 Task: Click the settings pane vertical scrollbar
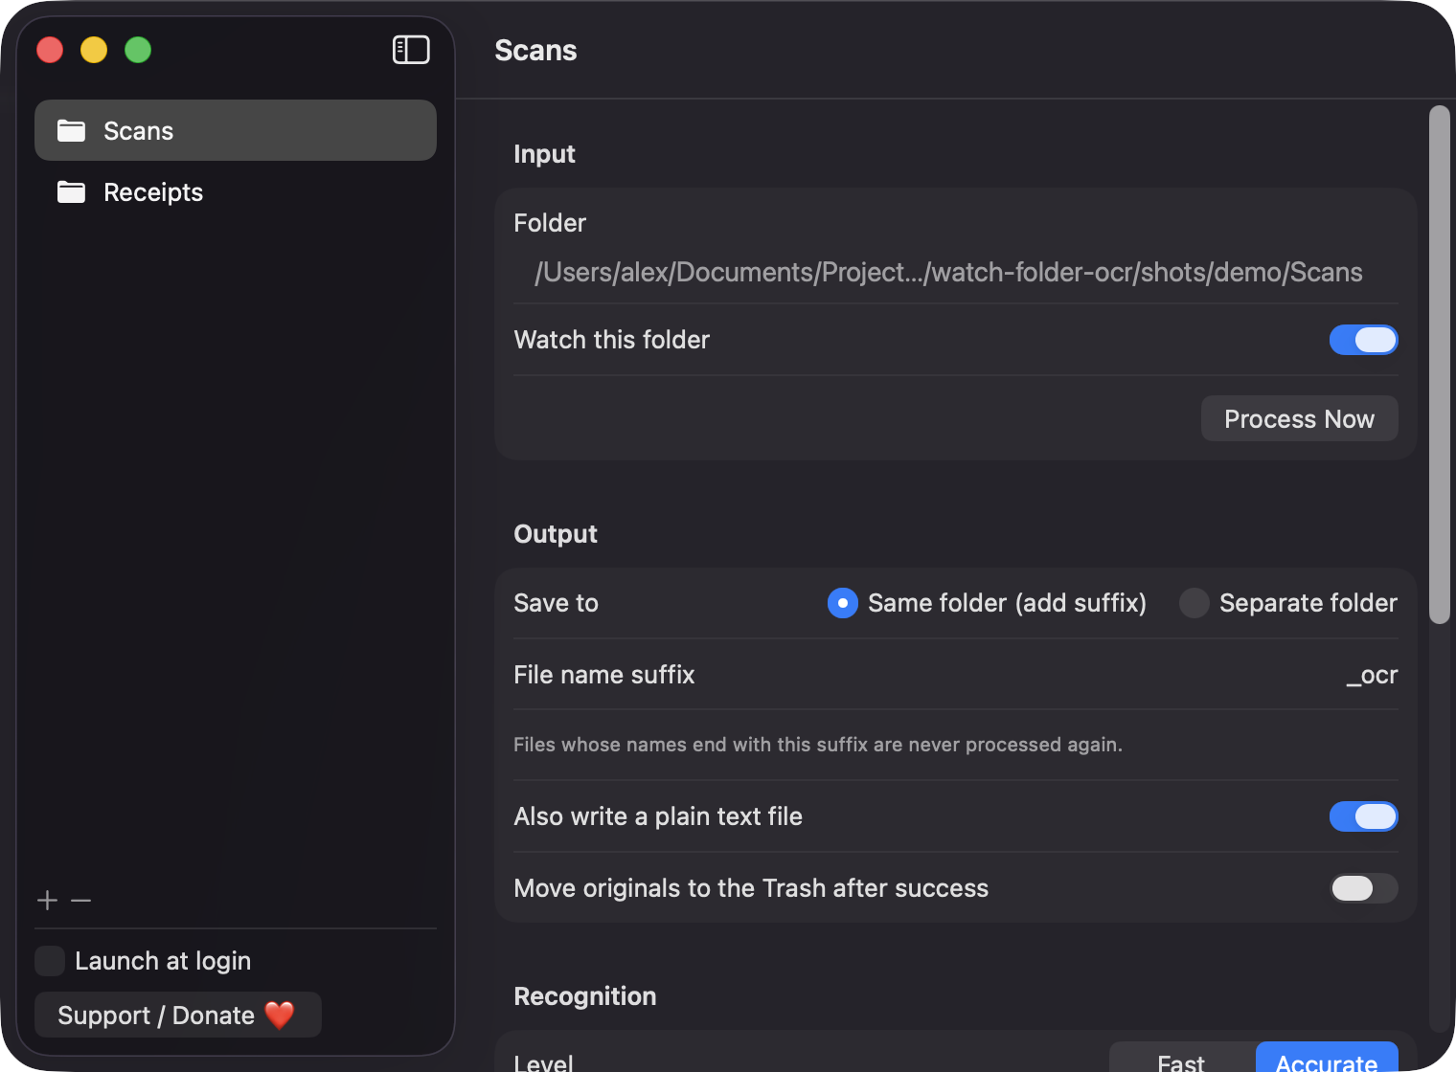[1439, 364]
